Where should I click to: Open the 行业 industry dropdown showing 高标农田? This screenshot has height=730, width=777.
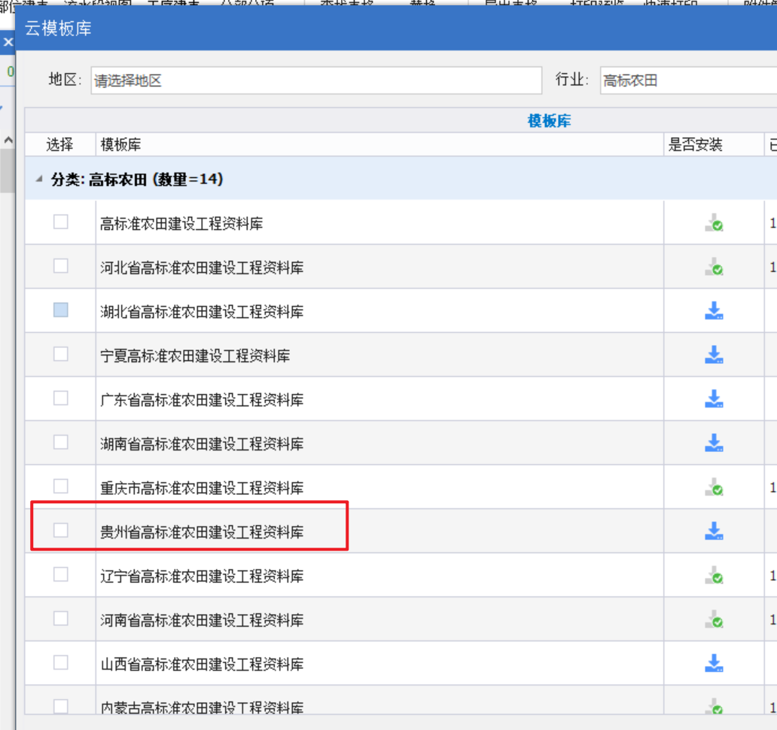tap(688, 81)
